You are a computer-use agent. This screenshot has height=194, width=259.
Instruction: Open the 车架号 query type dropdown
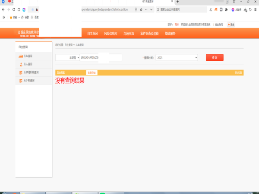pos(68,58)
